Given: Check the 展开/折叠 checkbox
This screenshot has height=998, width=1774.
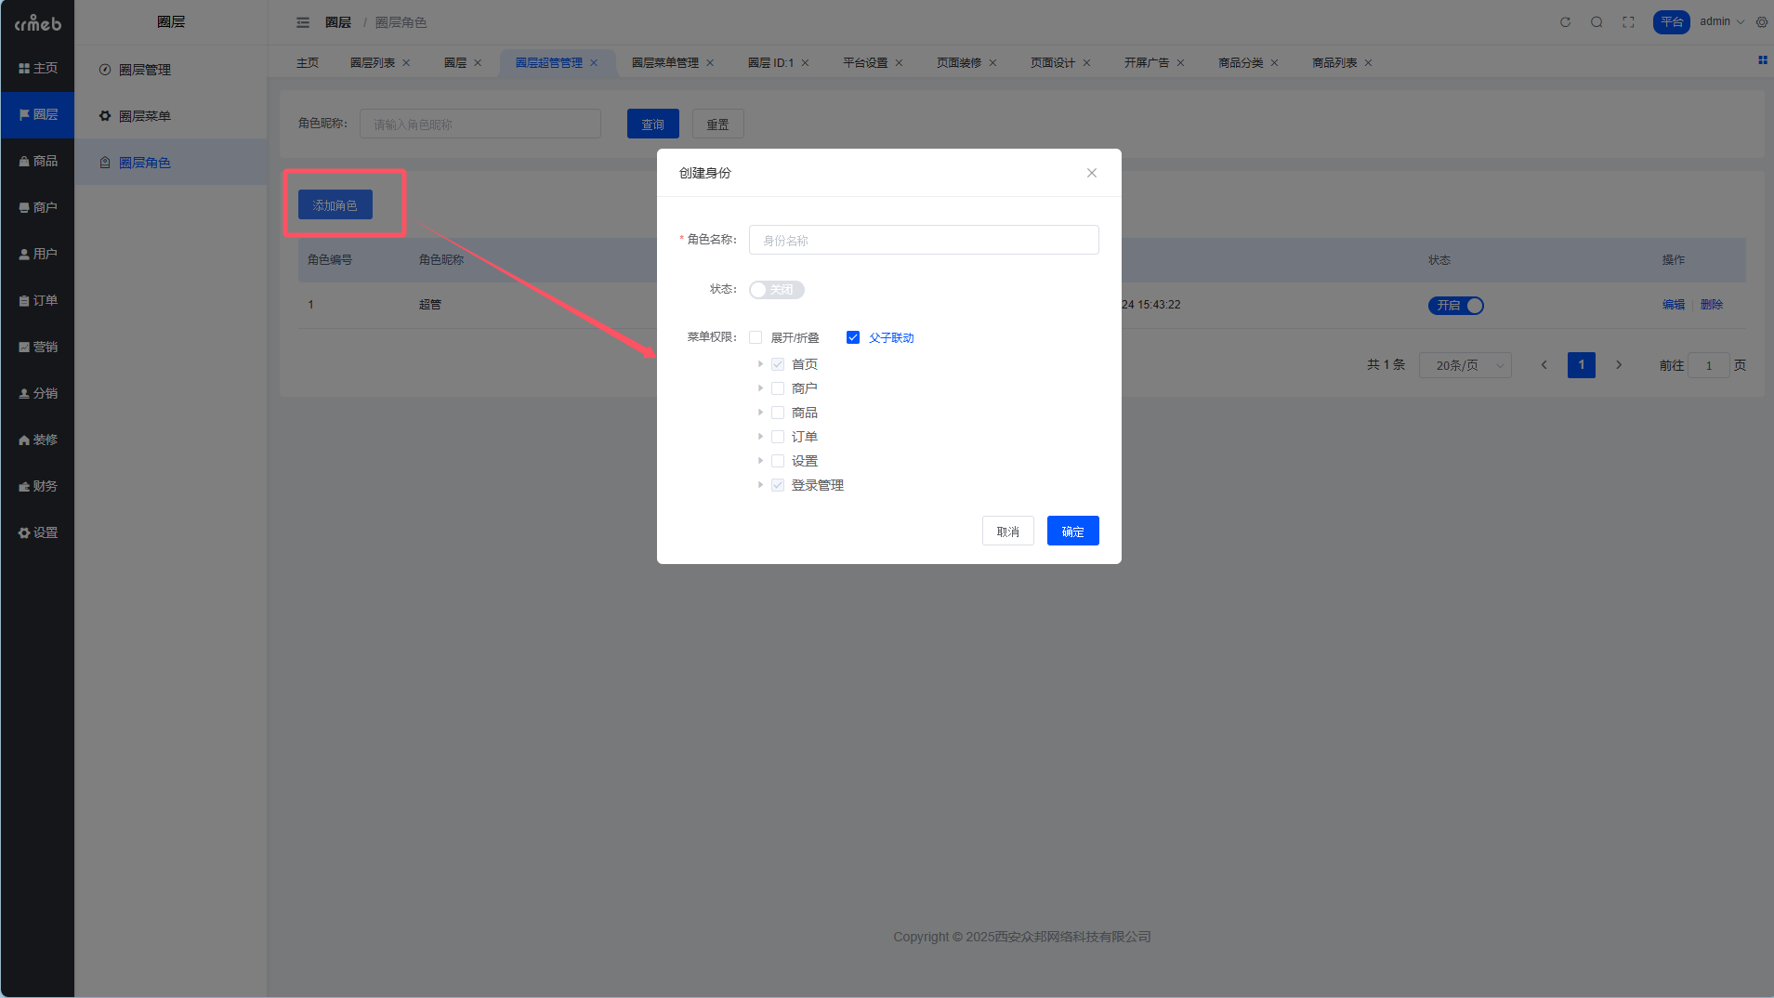Looking at the screenshot, I should (756, 337).
